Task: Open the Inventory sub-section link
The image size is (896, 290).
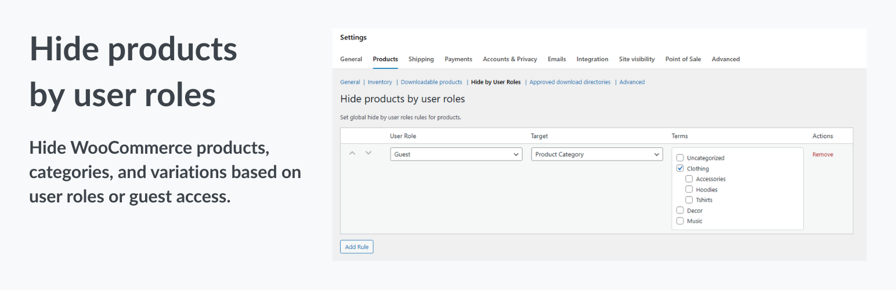Action: 380,82
